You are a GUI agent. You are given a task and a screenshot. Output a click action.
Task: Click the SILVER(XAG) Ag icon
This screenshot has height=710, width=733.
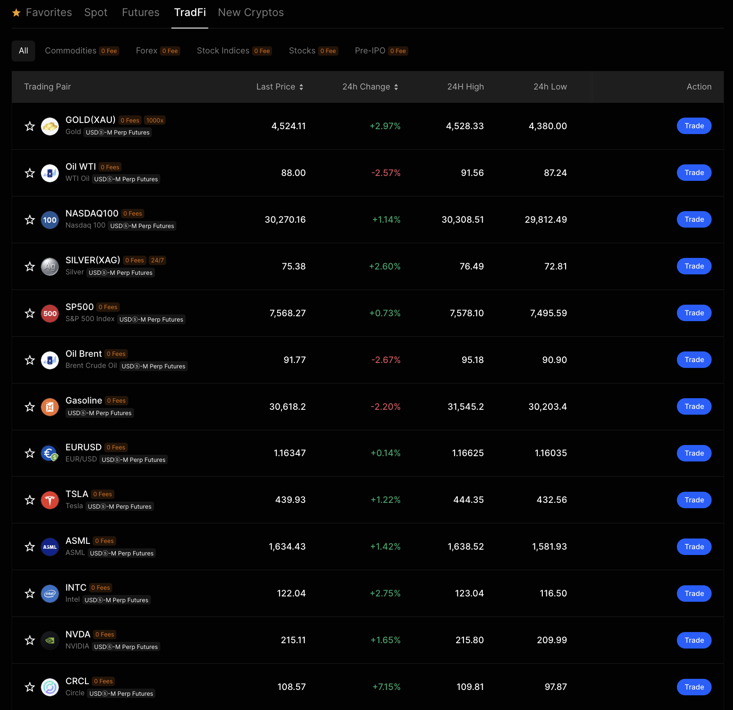click(x=50, y=267)
